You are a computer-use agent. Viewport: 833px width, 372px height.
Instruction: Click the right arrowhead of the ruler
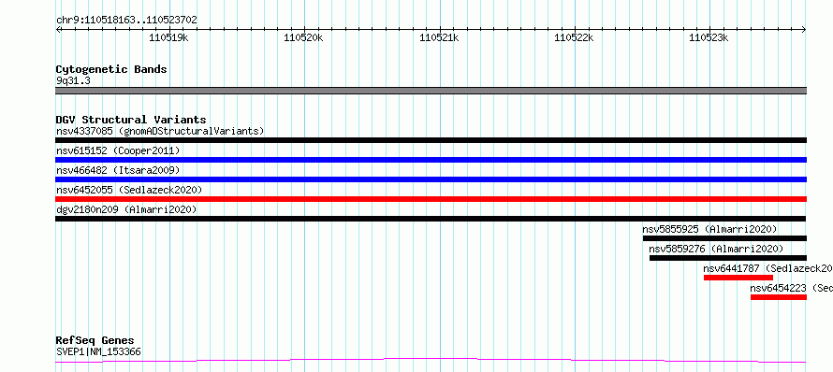coord(804,29)
